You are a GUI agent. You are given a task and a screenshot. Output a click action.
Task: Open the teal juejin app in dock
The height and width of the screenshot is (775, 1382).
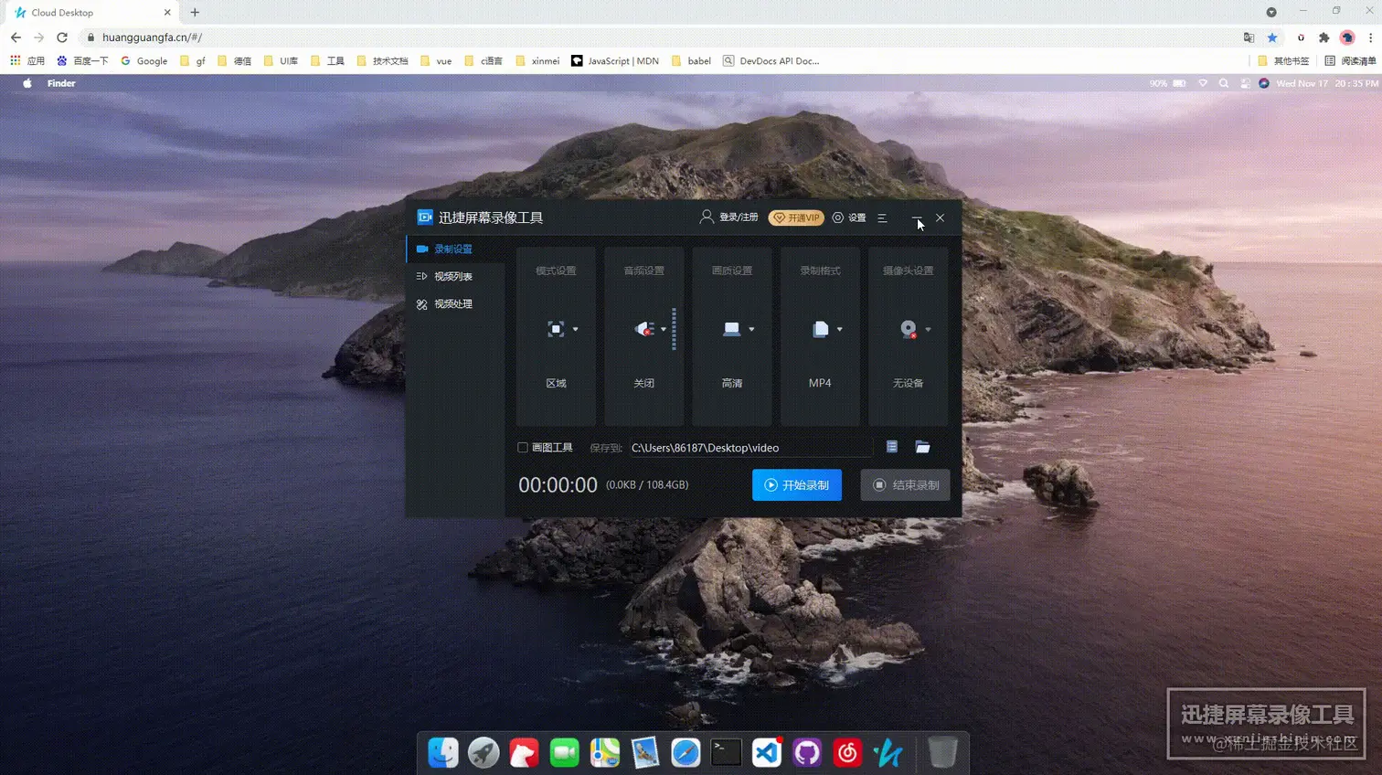pos(888,752)
